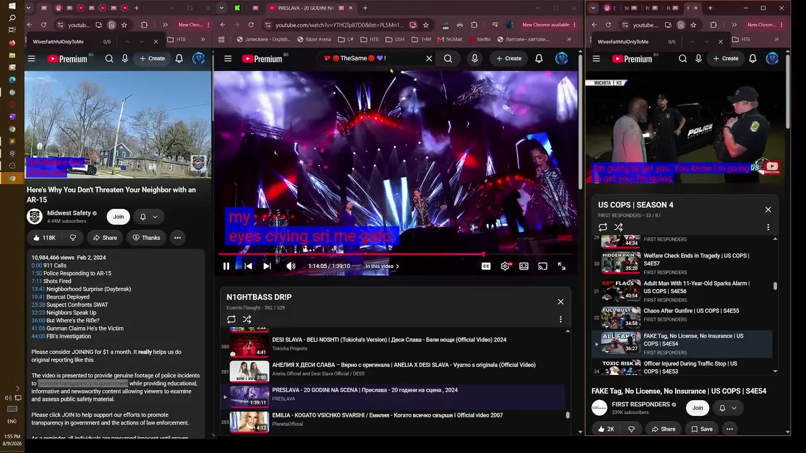
Task: Open YouTube guide menu in middle window
Action: pos(228,59)
